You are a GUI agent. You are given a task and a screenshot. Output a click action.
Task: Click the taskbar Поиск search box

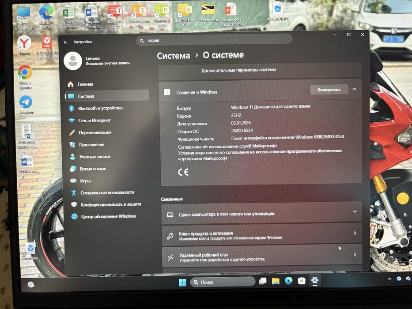tap(223, 282)
